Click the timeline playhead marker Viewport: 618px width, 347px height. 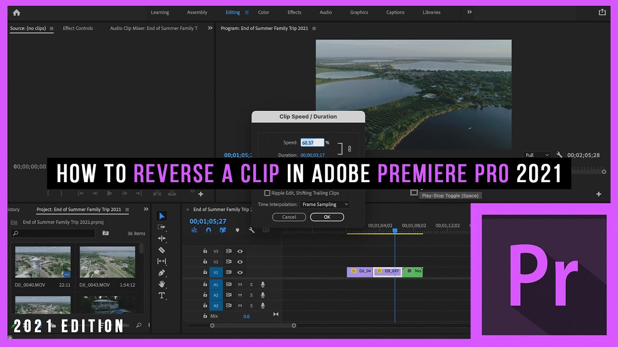click(394, 231)
